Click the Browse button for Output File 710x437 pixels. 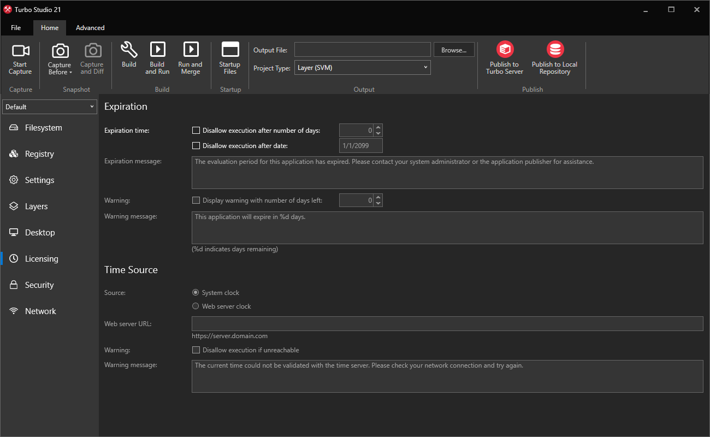click(x=454, y=49)
